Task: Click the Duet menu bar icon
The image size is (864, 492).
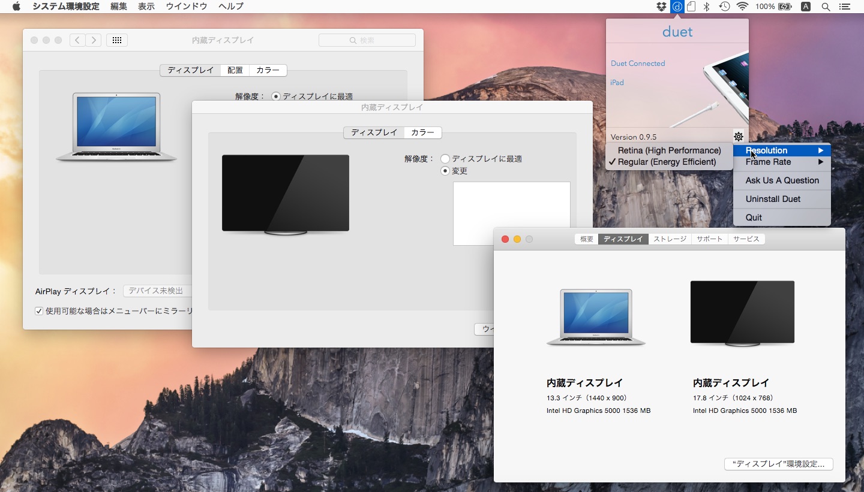Action: tap(677, 7)
